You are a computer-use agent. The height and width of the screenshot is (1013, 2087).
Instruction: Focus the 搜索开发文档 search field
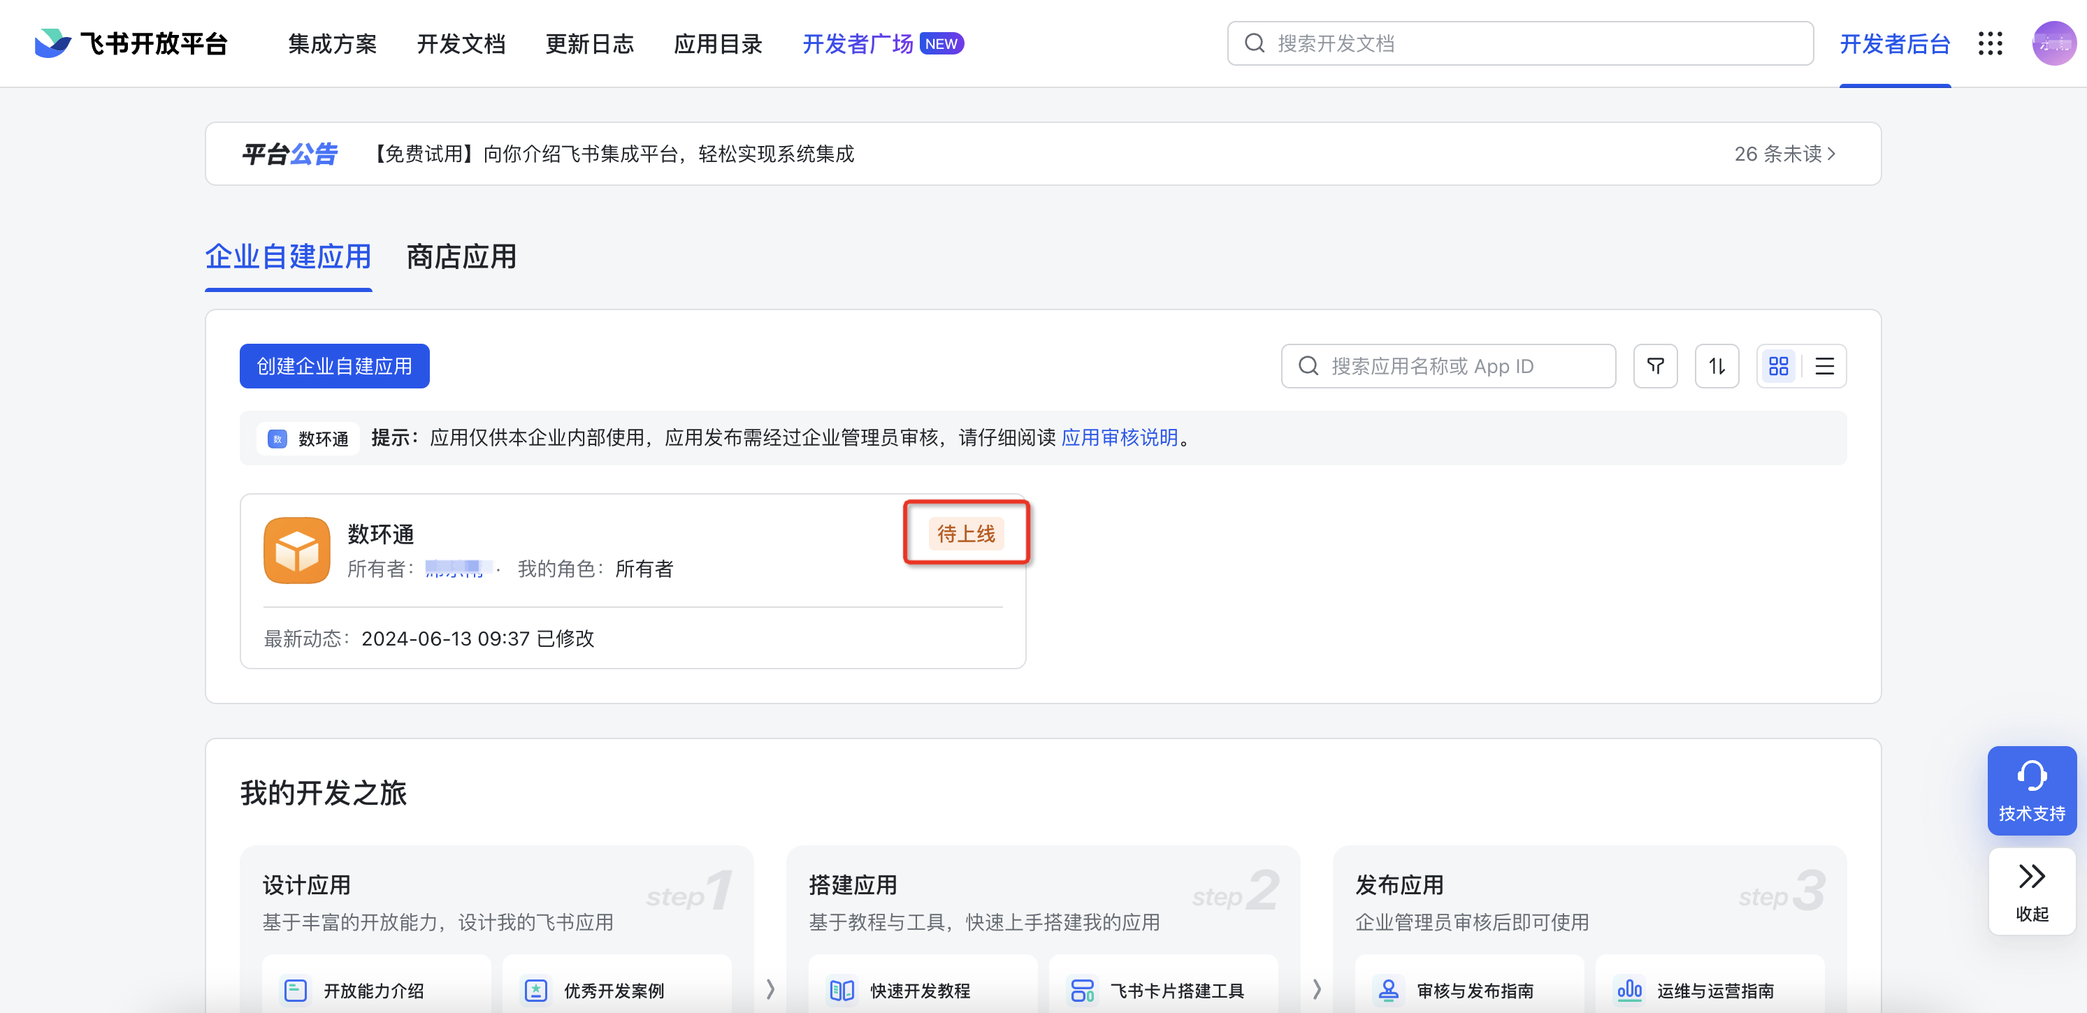tap(1520, 43)
